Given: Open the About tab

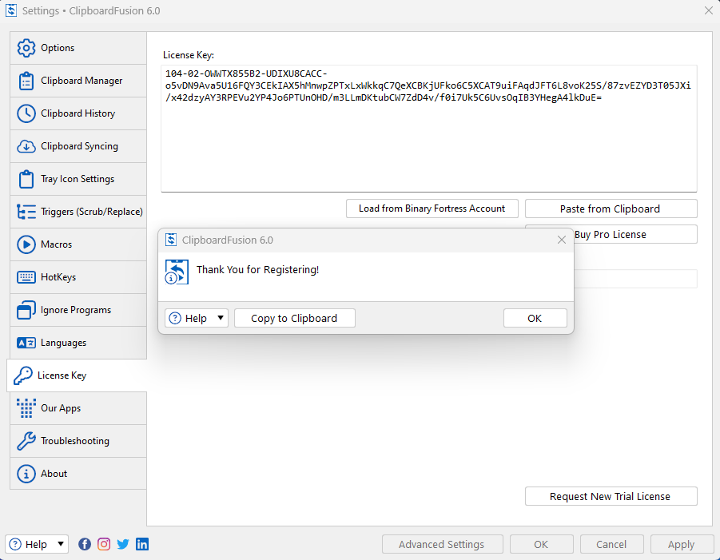Looking at the screenshot, I should pyautogui.click(x=78, y=474).
